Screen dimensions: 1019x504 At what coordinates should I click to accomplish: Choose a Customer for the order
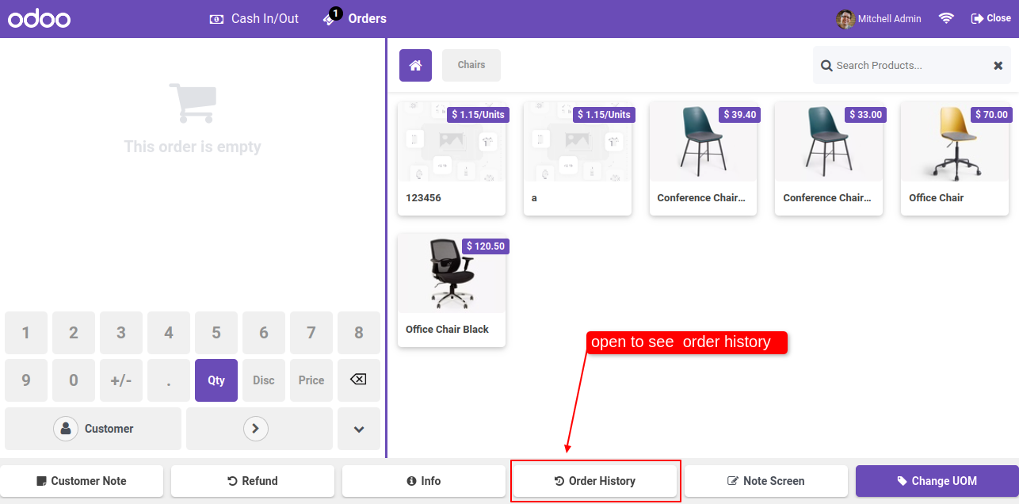[x=94, y=429]
